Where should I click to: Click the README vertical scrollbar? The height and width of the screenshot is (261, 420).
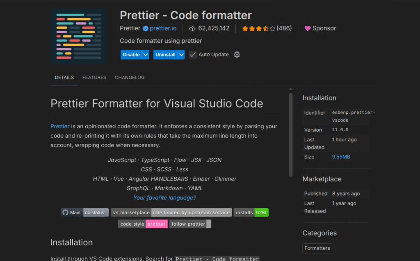click(x=291, y=136)
